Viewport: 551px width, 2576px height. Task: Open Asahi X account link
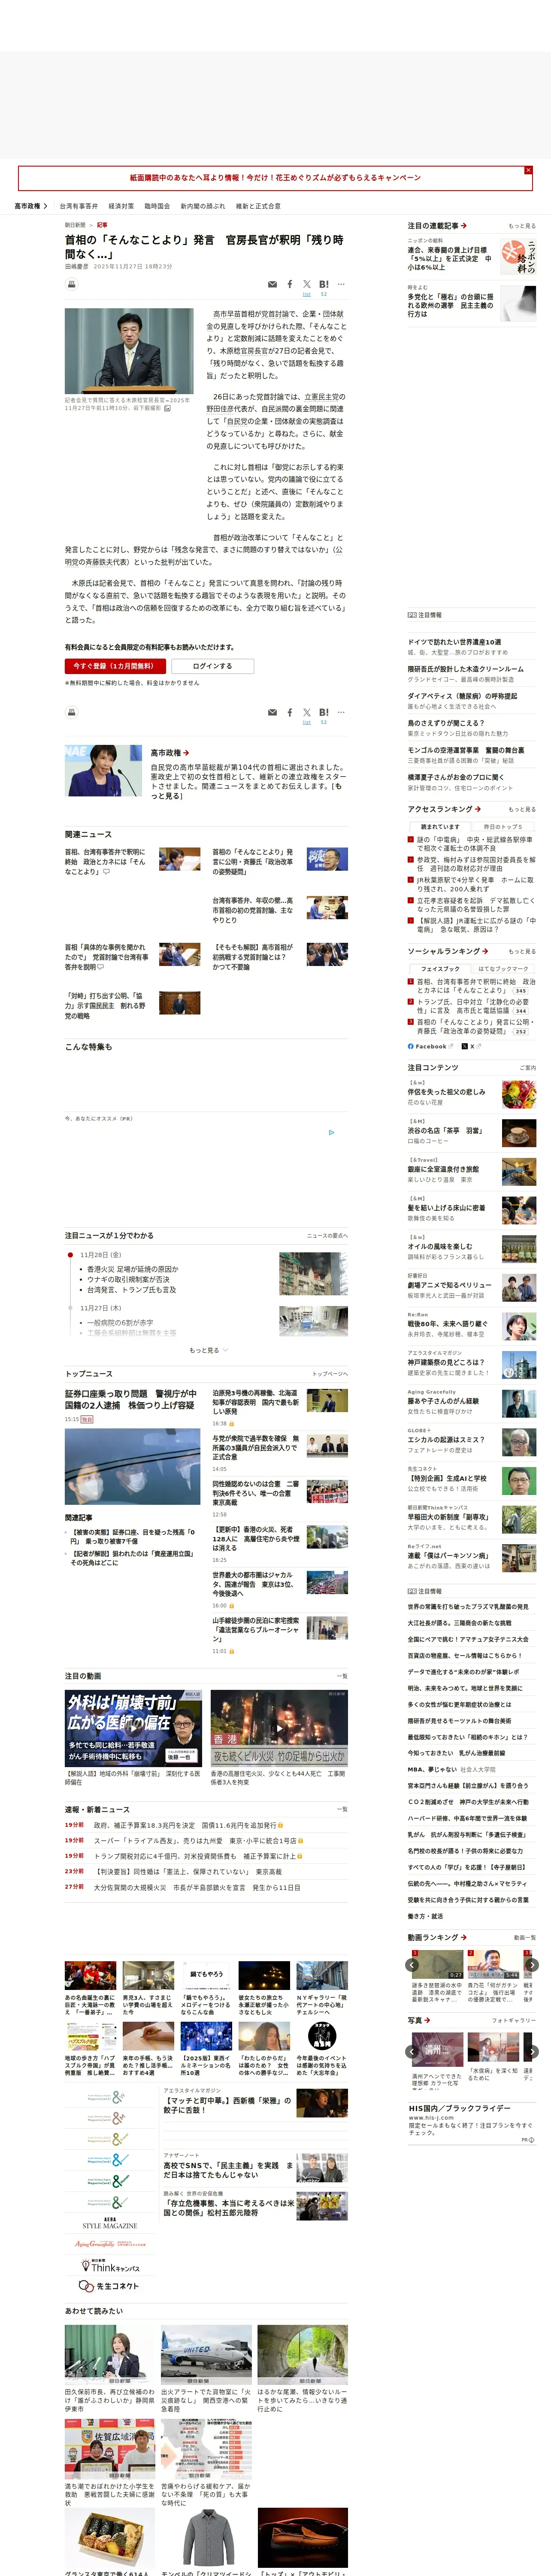pos(473,1046)
